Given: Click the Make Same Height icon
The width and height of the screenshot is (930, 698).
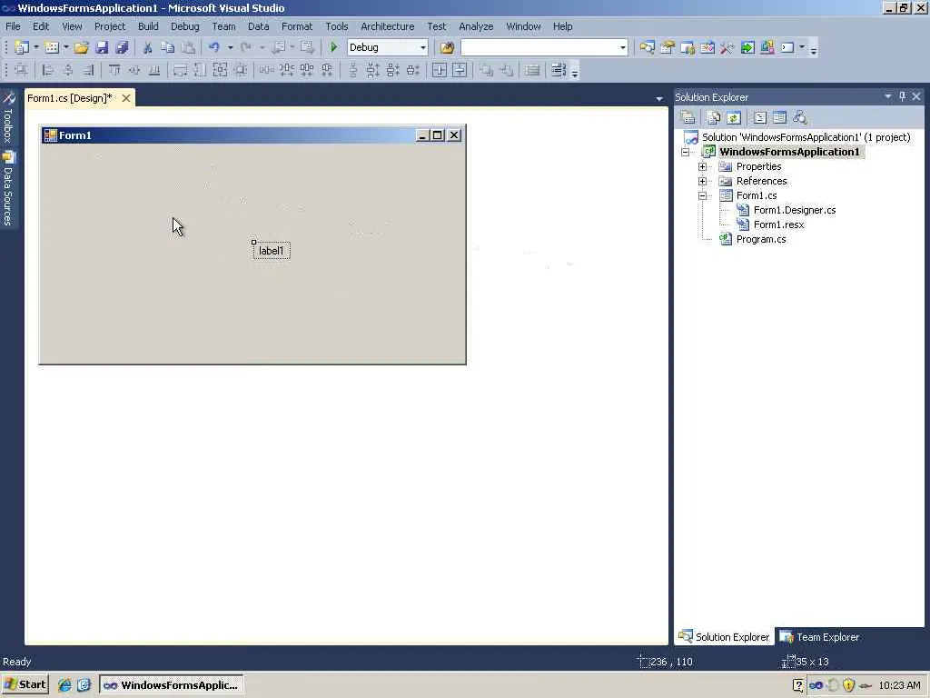Looking at the screenshot, I should [x=201, y=71].
